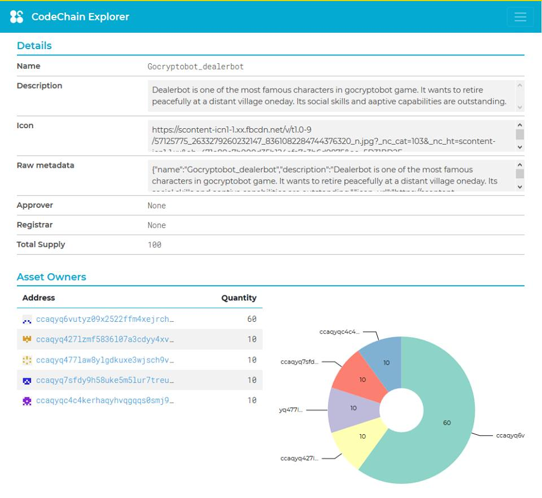This screenshot has width=542, height=498.
Task: Click the Description scrollbar up arrow
Action: (519, 85)
